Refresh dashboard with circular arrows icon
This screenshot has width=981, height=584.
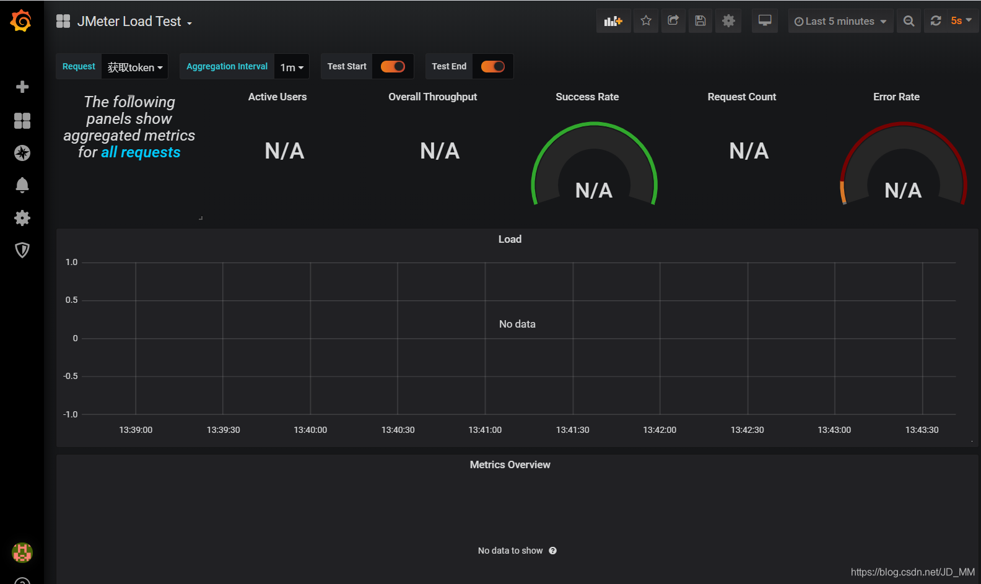pyautogui.click(x=936, y=21)
